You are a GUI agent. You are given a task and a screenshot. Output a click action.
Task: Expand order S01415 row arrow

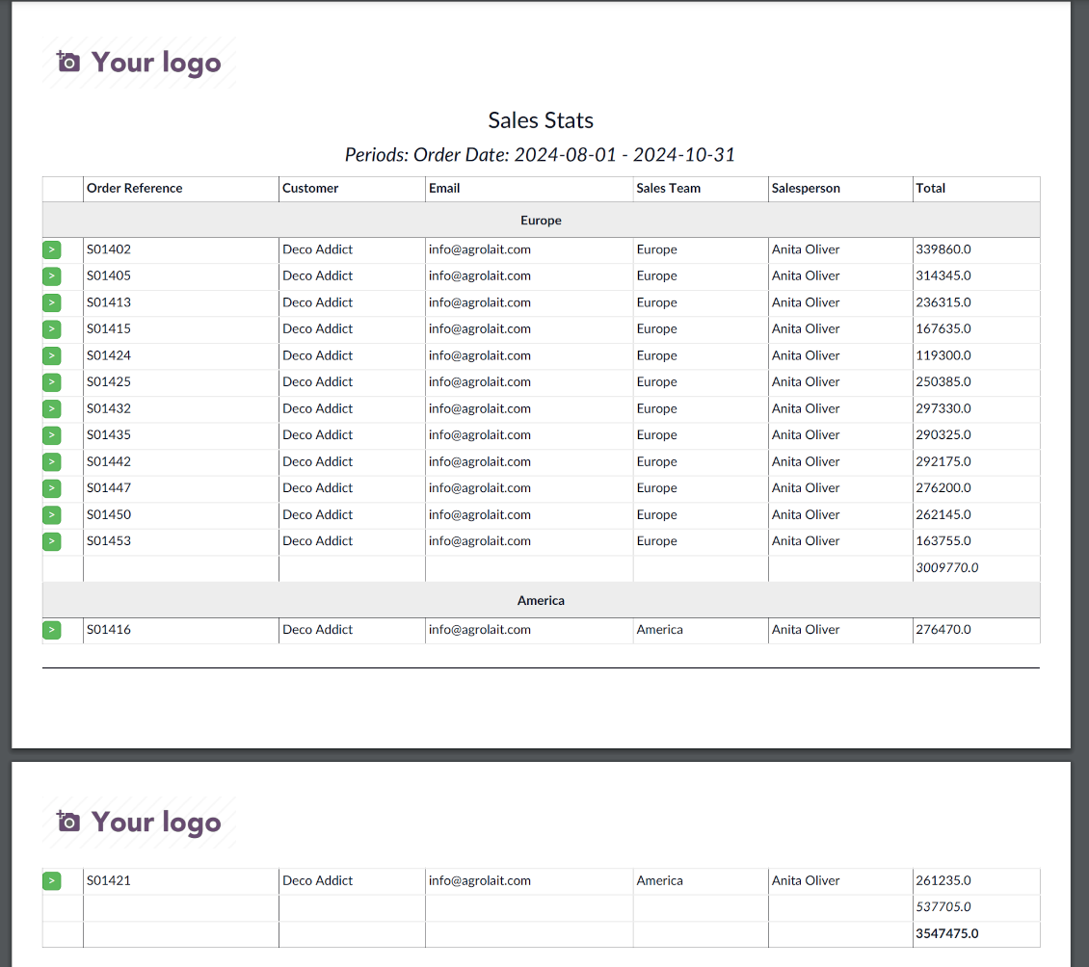tap(52, 329)
